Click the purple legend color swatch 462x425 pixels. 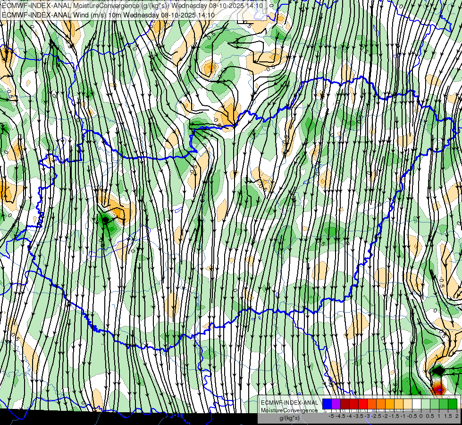pos(336,404)
